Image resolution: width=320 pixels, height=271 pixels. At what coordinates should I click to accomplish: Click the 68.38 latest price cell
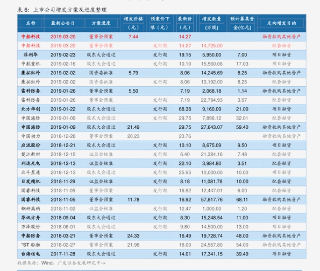(185, 109)
